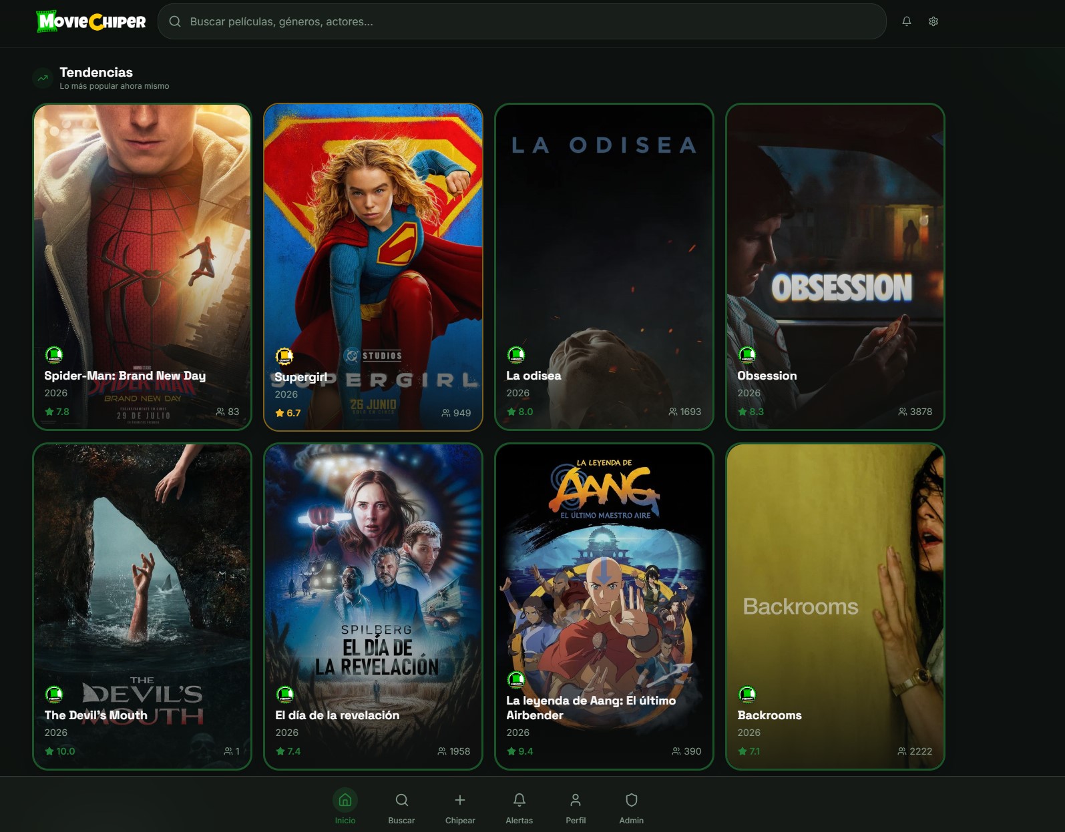The height and width of the screenshot is (832, 1065).
Task: Click the viewers count 2222 on Backrooms
Action: pyautogui.click(x=915, y=751)
